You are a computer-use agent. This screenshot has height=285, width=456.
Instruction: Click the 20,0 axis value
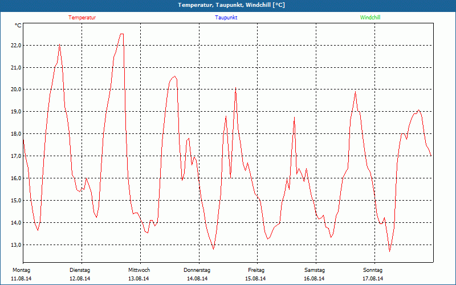click(x=17, y=89)
